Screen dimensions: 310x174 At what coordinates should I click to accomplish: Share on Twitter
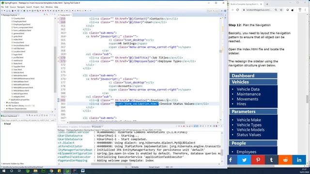[244, 160]
